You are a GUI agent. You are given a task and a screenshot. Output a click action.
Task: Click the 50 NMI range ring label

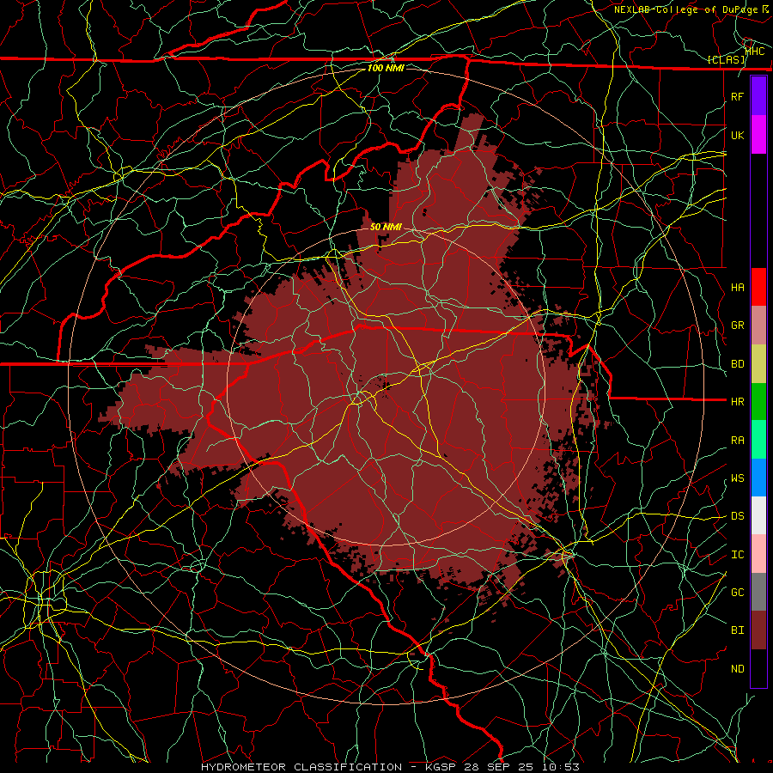pyautogui.click(x=386, y=227)
